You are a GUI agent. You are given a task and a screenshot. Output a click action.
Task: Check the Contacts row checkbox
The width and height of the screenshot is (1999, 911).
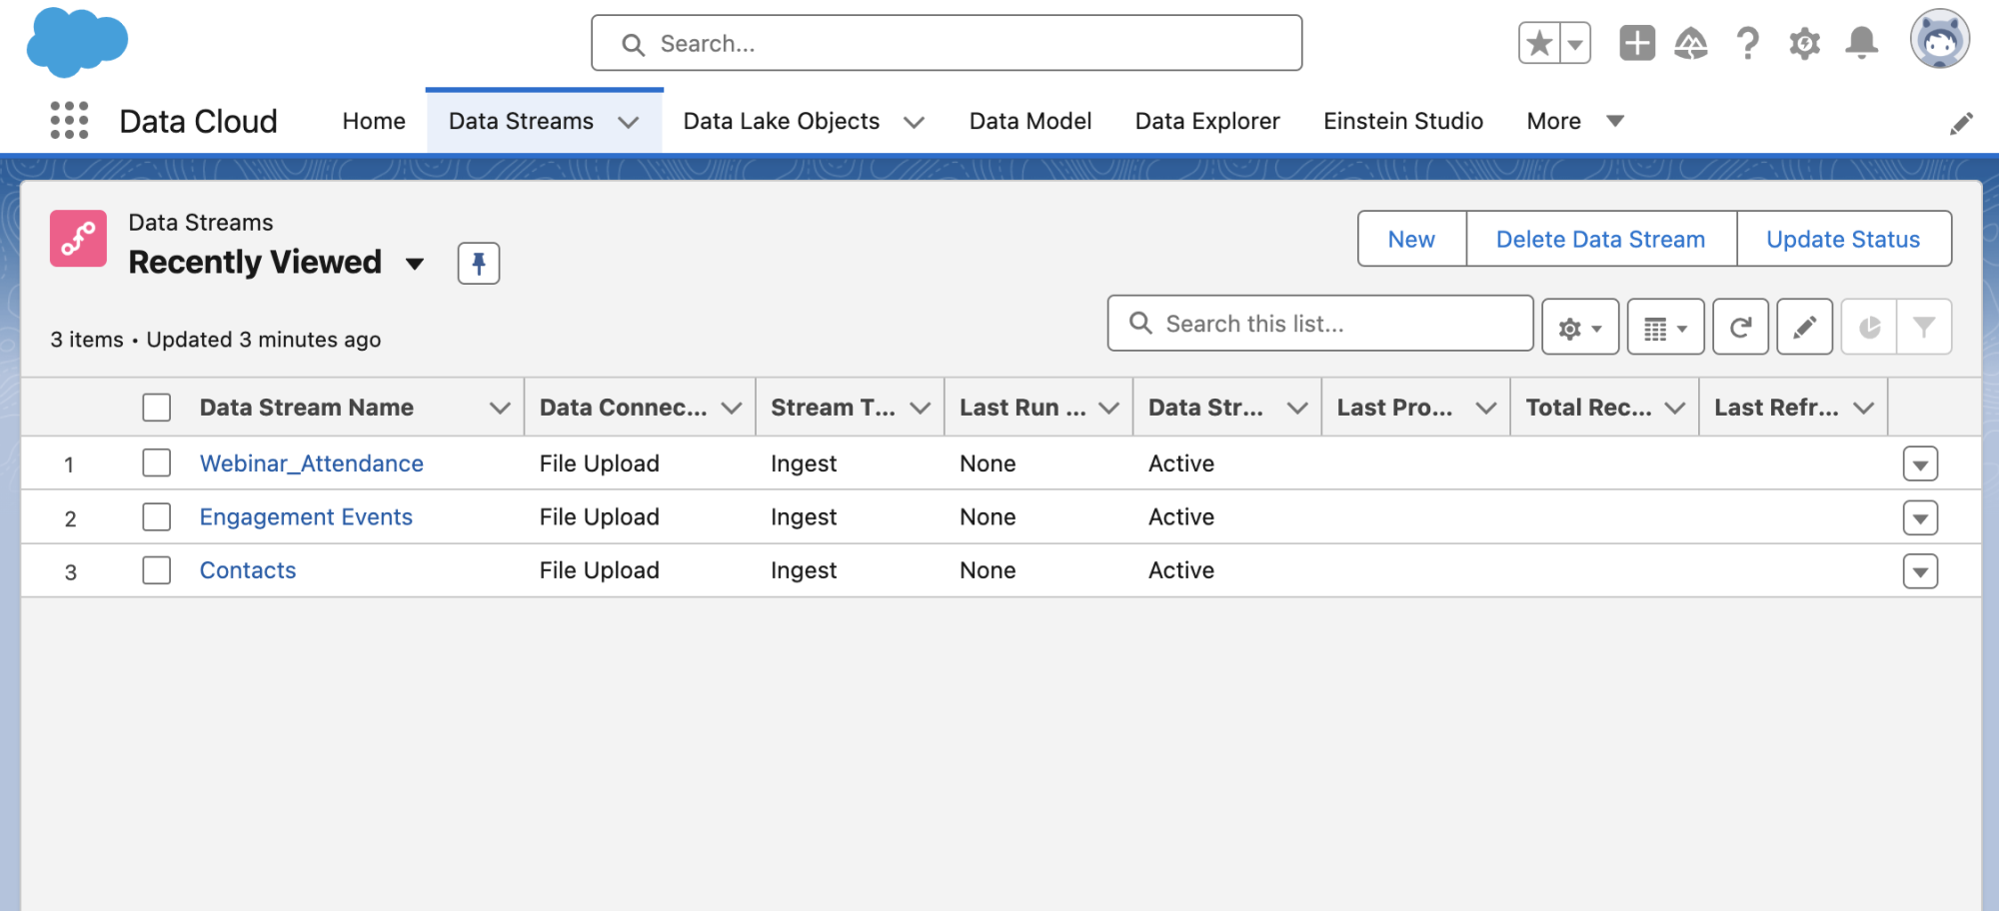pyautogui.click(x=157, y=570)
